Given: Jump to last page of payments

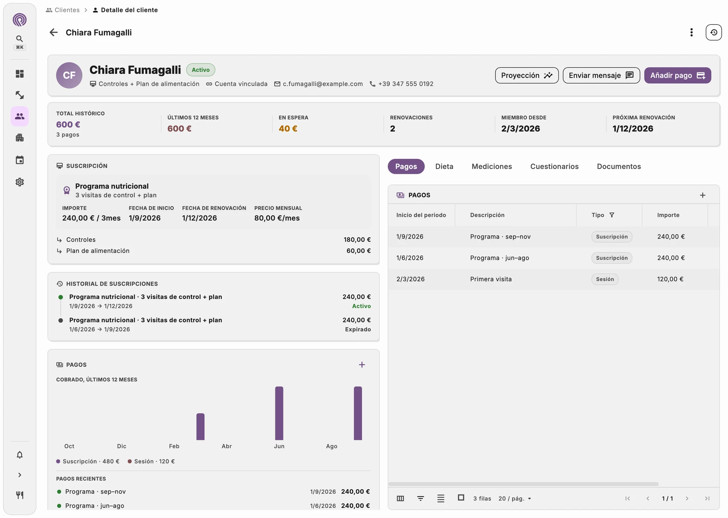Looking at the screenshot, I should pos(707,498).
